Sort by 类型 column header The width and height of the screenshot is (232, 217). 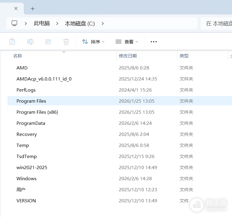(184, 56)
